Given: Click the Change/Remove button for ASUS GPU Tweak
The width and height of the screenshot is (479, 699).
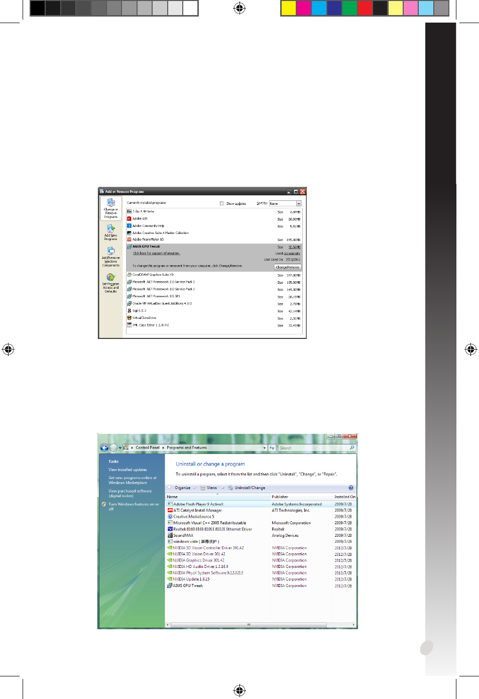Looking at the screenshot, I should [x=288, y=267].
